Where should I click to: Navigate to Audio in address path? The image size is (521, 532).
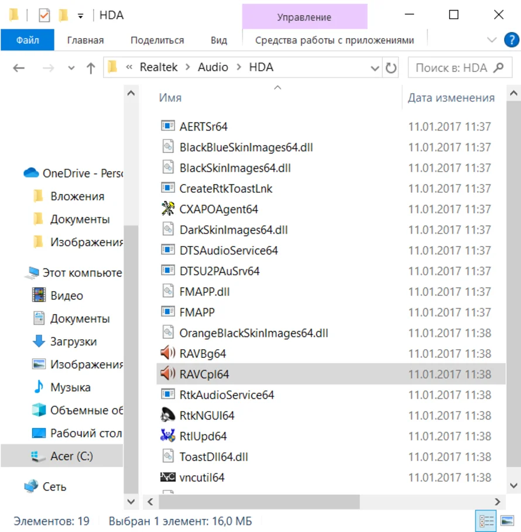pos(213,67)
